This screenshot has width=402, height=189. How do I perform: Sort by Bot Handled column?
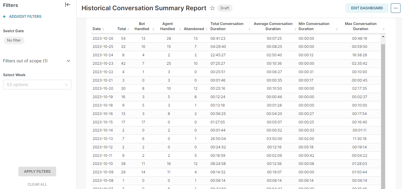(x=153, y=29)
